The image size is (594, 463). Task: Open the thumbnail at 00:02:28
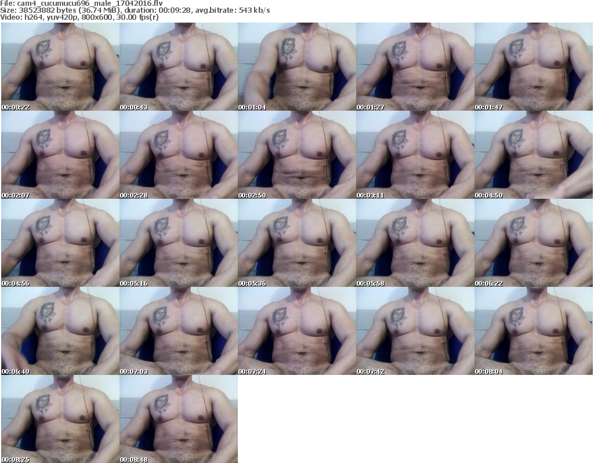(x=179, y=155)
